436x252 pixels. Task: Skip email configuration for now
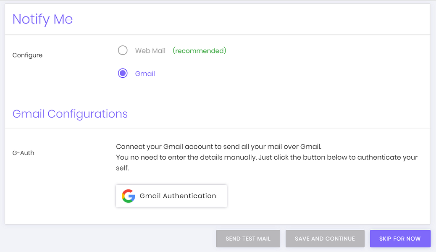[400, 238]
